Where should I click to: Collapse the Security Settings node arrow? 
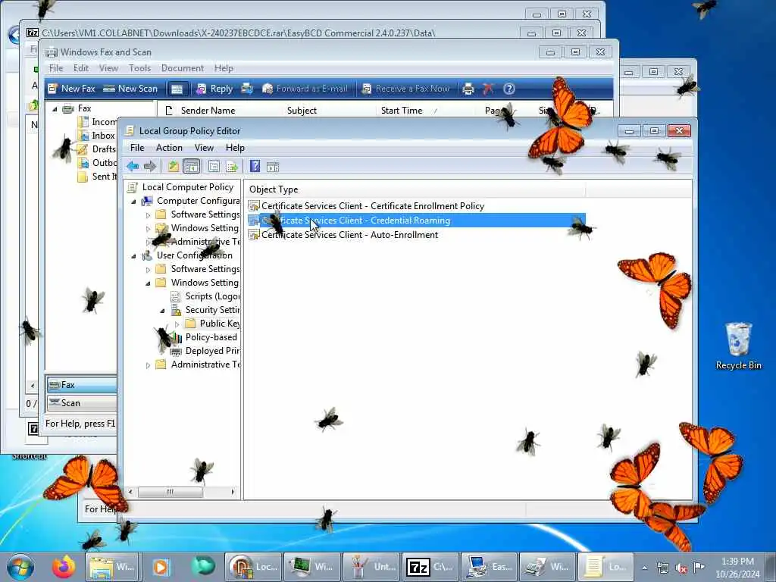coord(162,311)
